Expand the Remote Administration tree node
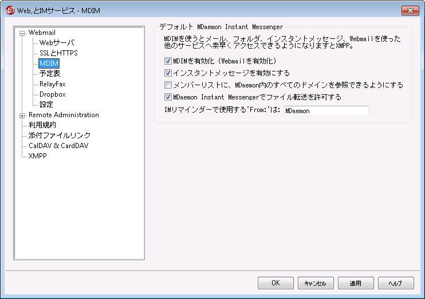The width and height of the screenshot is (425, 299). pyautogui.click(x=22, y=116)
